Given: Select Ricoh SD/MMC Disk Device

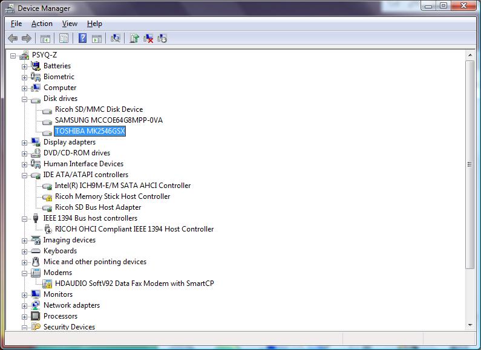Looking at the screenshot, I should click(x=99, y=109).
